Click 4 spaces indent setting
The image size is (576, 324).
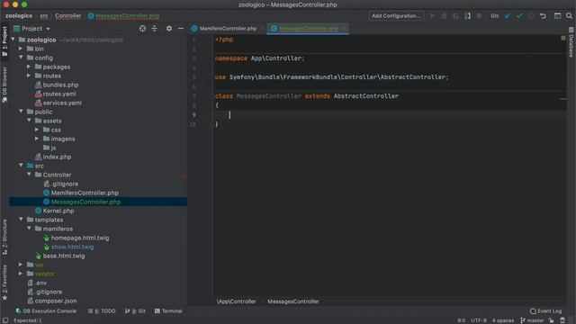coord(503,320)
